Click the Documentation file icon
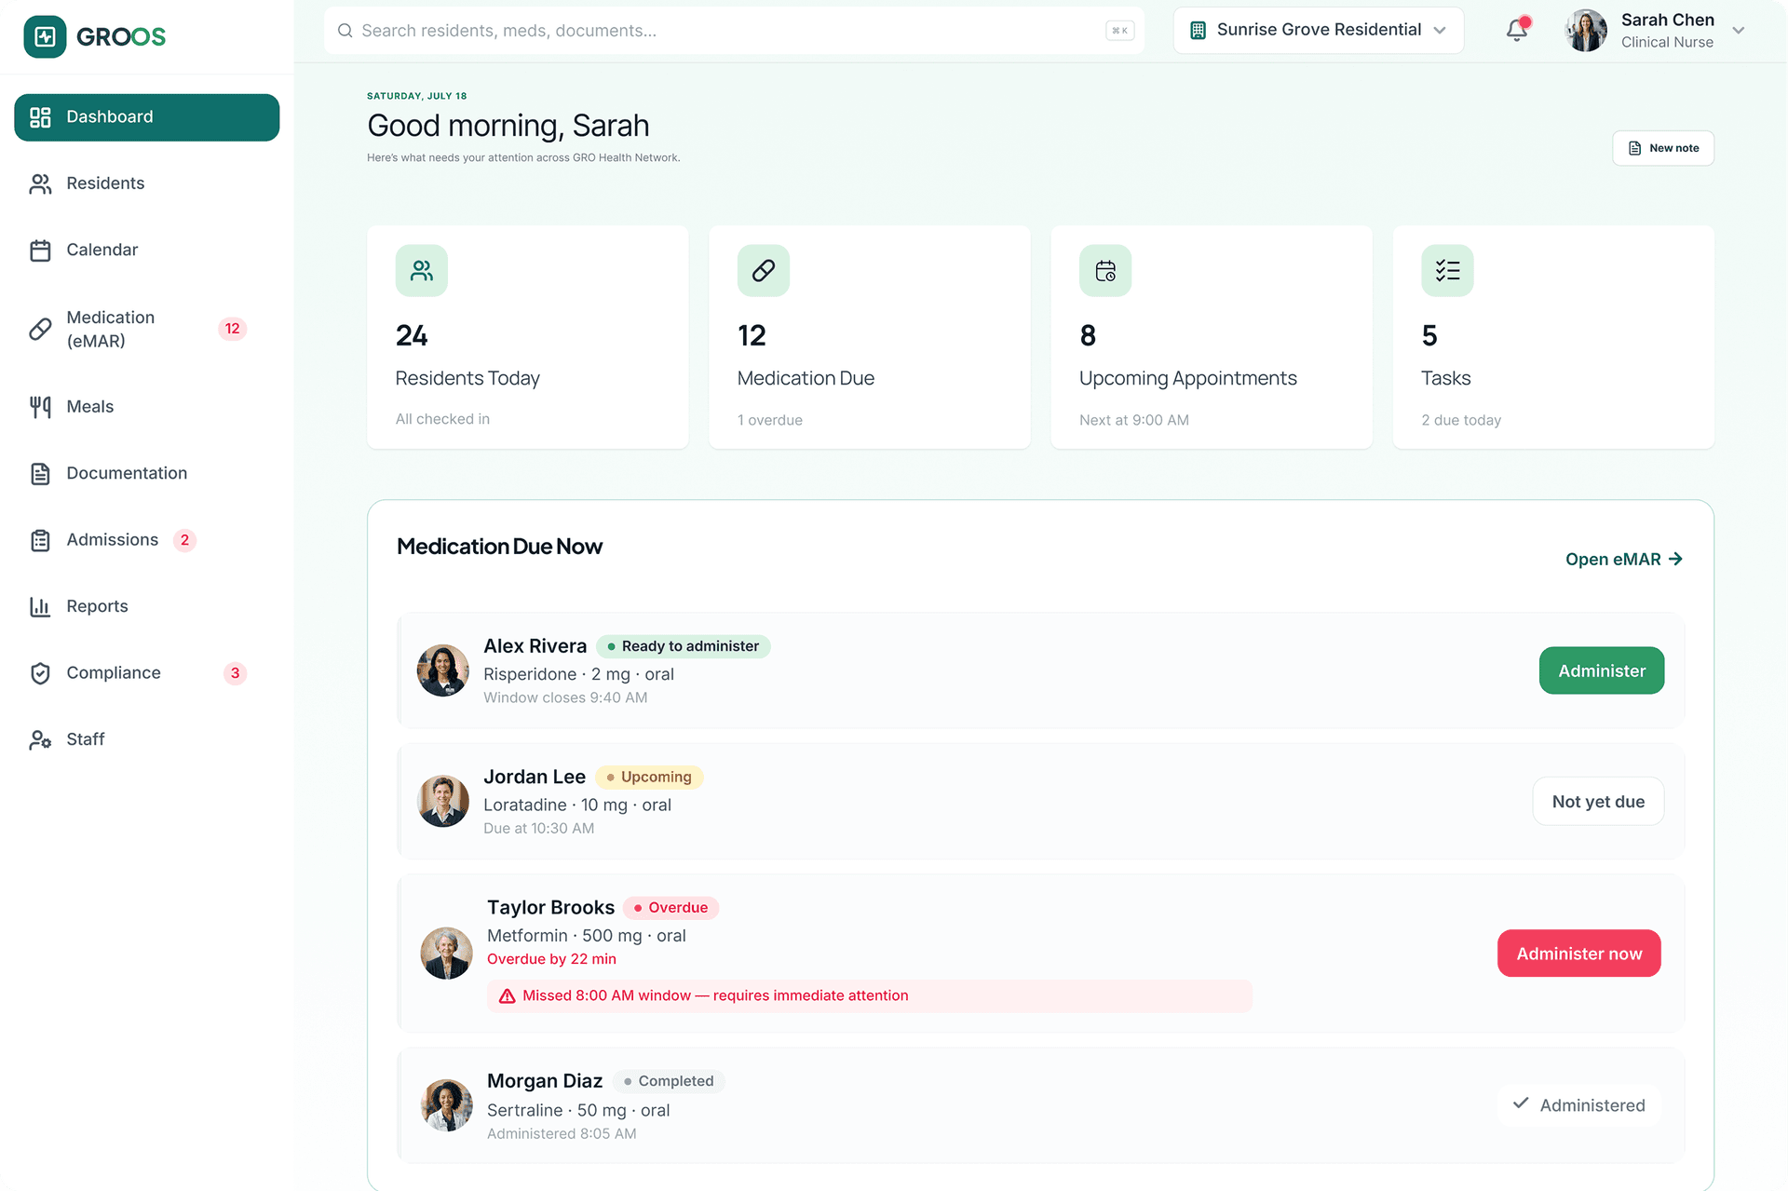This screenshot has width=1788, height=1191. coord(40,474)
